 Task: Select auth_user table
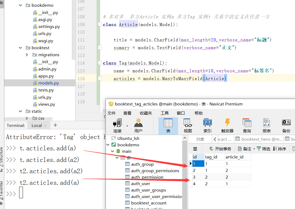click(138, 184)
